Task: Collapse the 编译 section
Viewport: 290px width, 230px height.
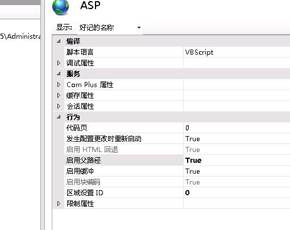Action: (x=59, y=41)
